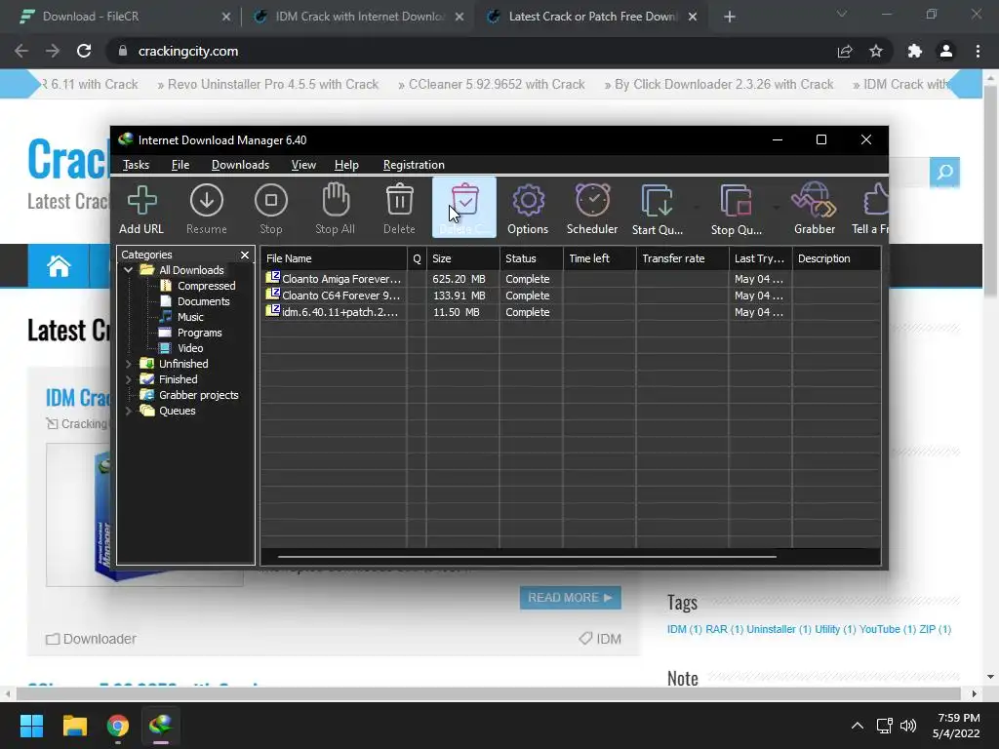999x749 pixels.
Task: Open Stop Queue dropdown arrow
Action: [776, 207]
